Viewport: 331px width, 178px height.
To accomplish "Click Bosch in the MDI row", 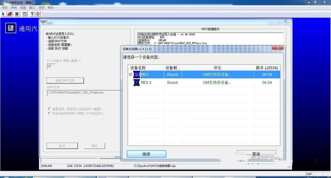I will tap(173, 75).
